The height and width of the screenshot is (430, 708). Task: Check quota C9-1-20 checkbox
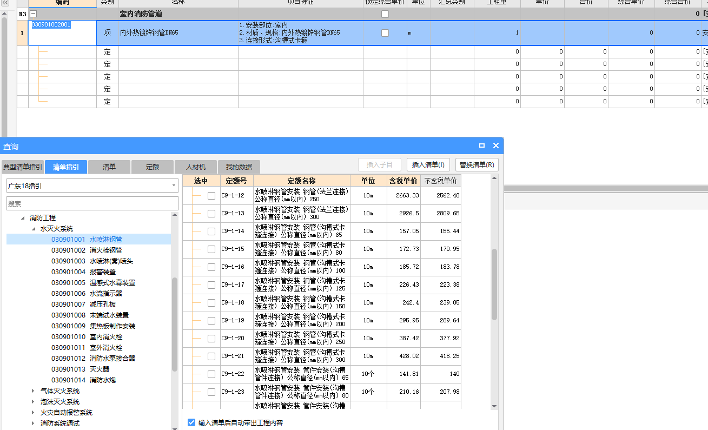coord(211,339)
